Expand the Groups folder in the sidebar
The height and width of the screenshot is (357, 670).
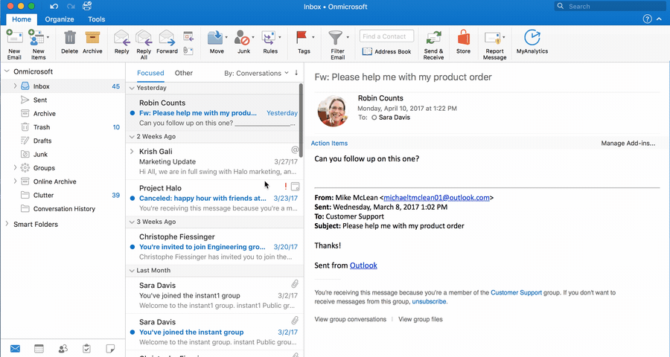pos(15,168)
